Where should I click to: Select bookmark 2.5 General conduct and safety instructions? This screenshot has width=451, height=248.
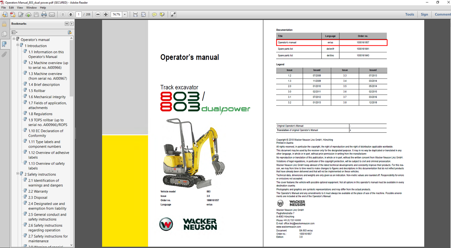(x=47, y=217)
